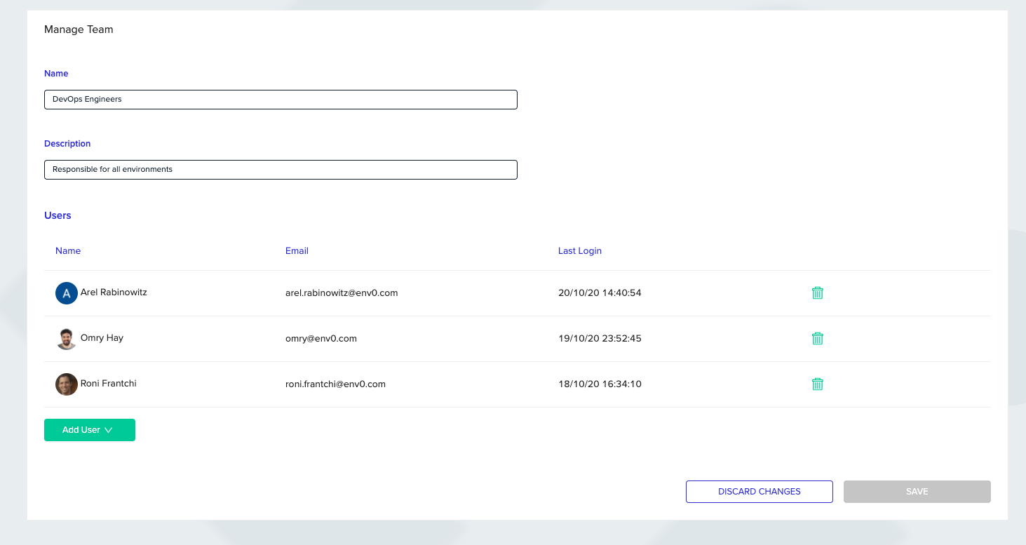Click last login 18/10/20 16:34:10
This screenshot has width=1026, height=545.
(600, 384)
